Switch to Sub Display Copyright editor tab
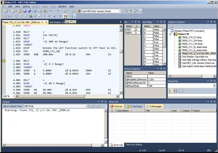The height and width of the screenshot is (153, 218). (x=57, y=22)
